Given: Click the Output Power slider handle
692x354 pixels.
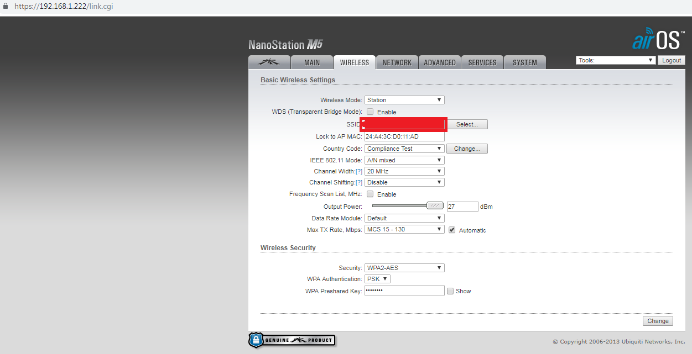Looking at the screenshot, I should tap(435, 206).
